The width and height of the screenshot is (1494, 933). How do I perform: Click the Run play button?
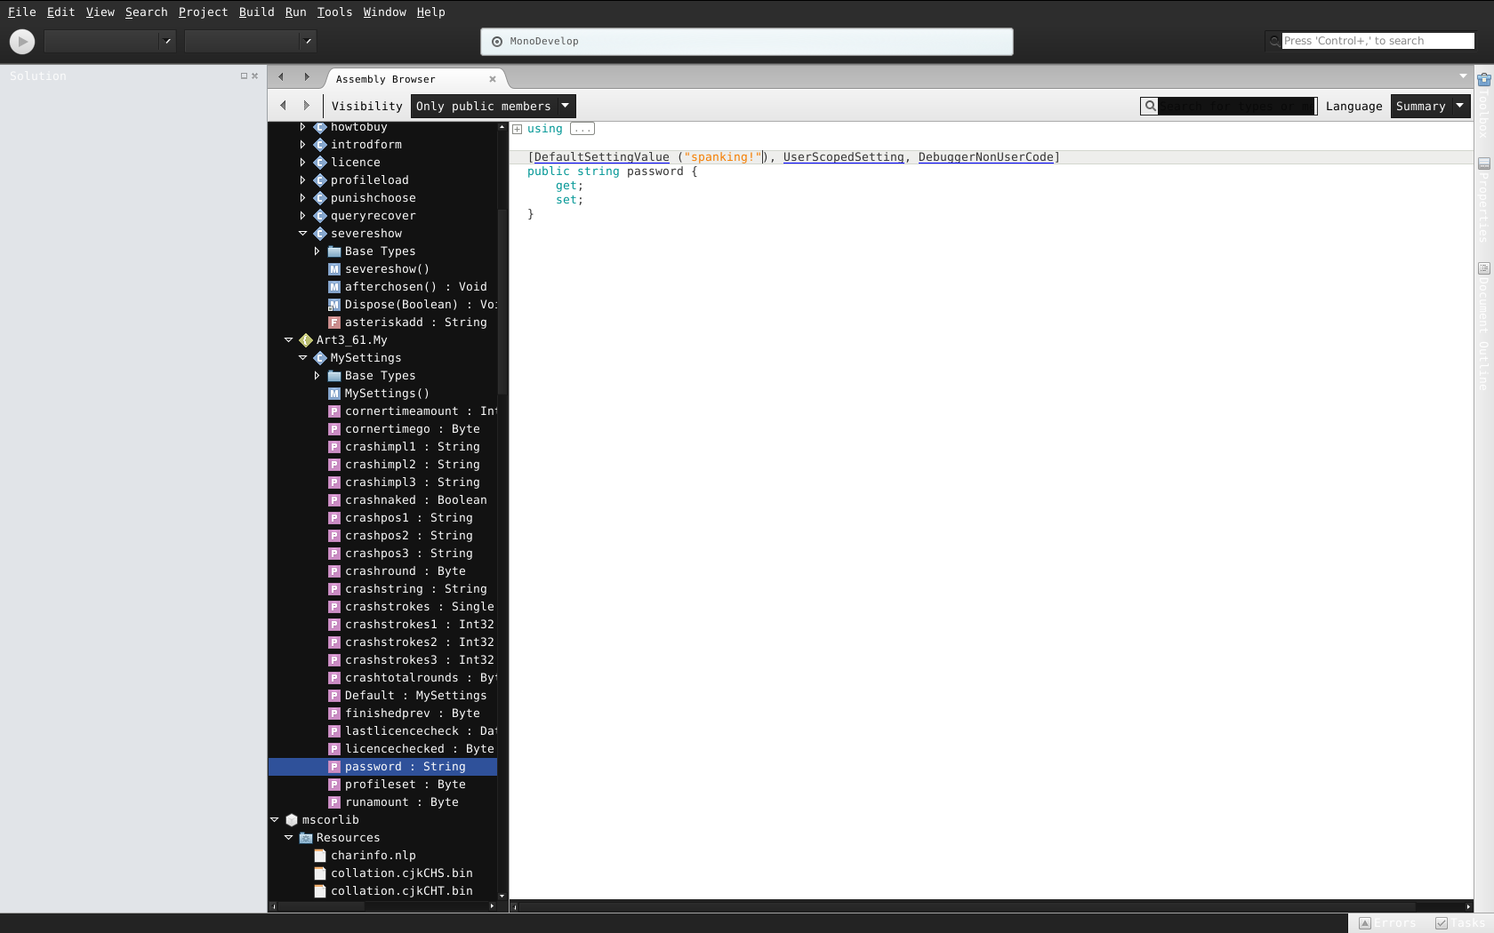[x=22, y=41]
